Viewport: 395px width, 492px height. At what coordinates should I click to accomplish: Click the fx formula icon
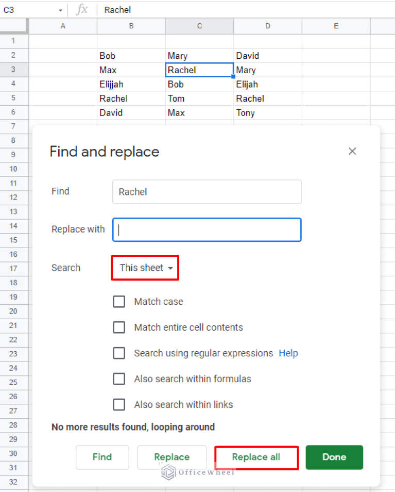tap(81, 9)
